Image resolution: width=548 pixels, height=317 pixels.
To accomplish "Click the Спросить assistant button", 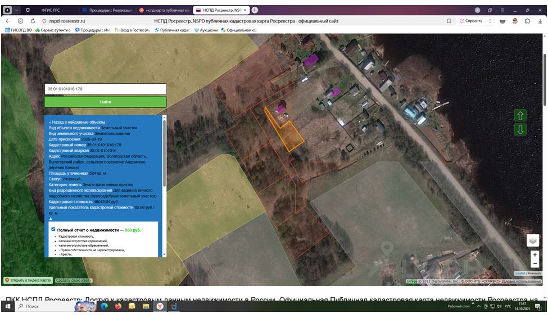I will tap(471, 21).
